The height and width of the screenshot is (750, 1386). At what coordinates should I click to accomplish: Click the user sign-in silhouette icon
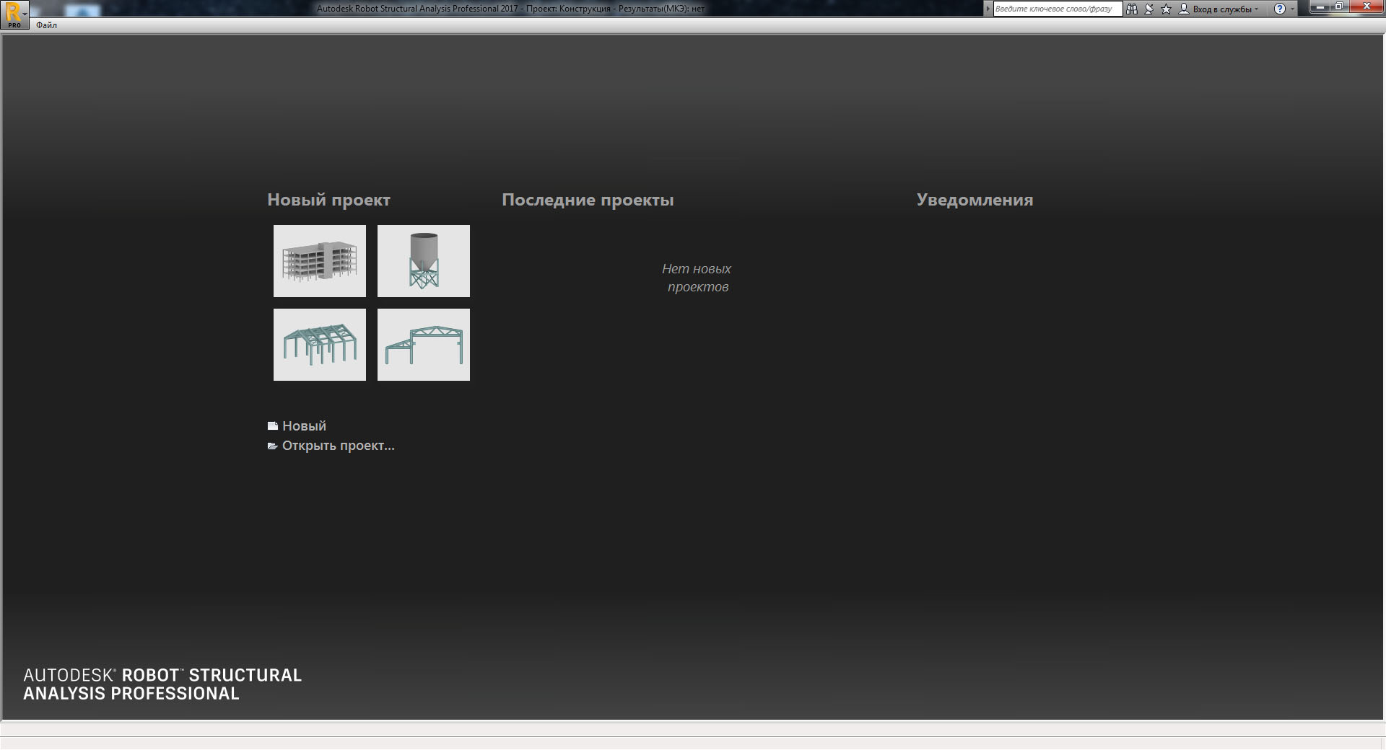(1184, 9)
